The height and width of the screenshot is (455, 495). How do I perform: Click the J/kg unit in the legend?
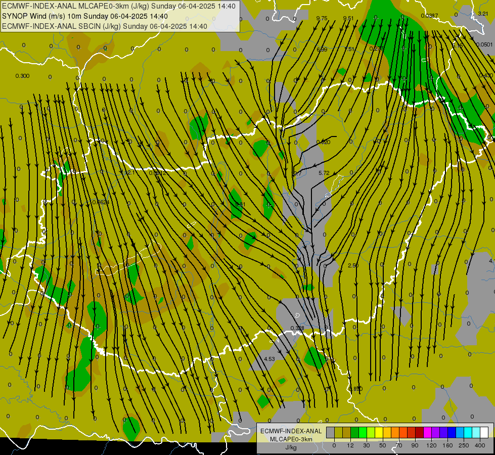point(291,447)
